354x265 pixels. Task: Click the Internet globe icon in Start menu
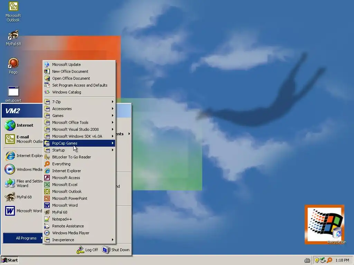(x=10, y=125)
